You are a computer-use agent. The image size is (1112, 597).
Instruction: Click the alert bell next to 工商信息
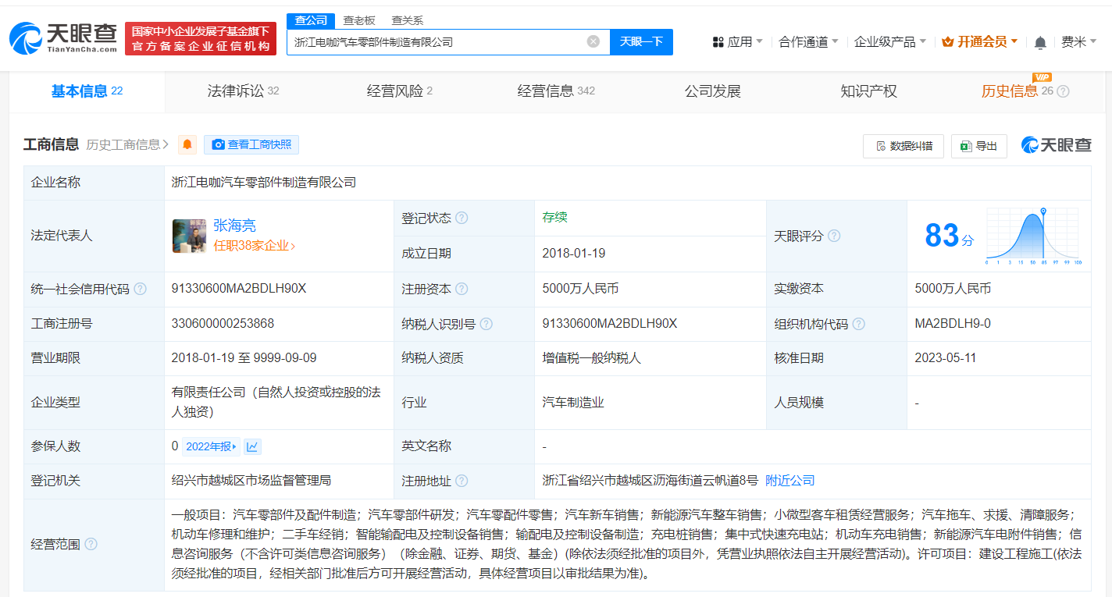(x=186, y=144)
